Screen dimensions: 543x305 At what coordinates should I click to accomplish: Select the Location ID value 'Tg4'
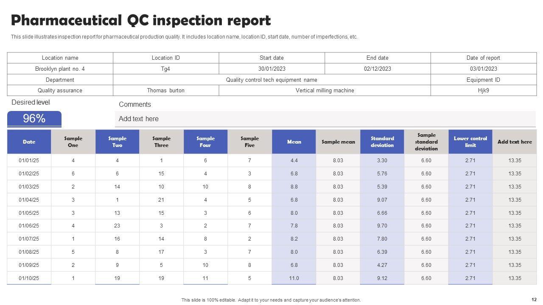[166, 69]
